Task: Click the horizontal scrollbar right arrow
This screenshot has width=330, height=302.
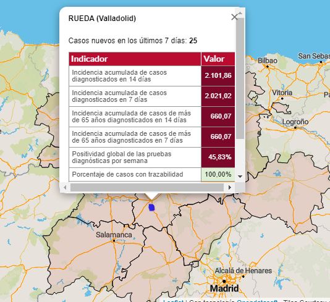Action: point(230,187)
